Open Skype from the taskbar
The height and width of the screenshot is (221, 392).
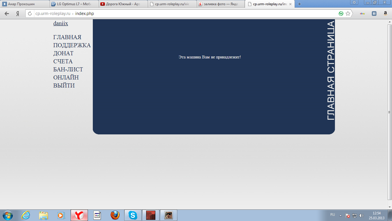point(133,215)
